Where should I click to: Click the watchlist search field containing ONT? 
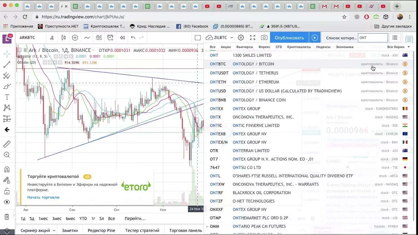[373, 38]
